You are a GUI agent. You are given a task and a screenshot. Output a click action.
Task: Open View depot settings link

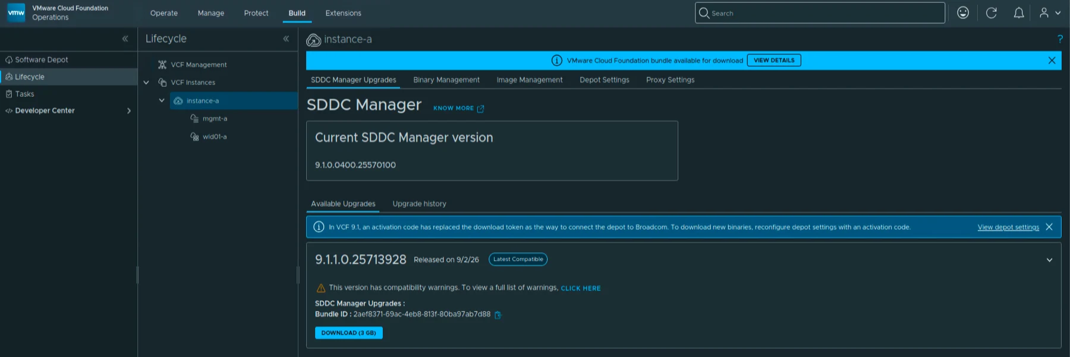coord(1008,227)
